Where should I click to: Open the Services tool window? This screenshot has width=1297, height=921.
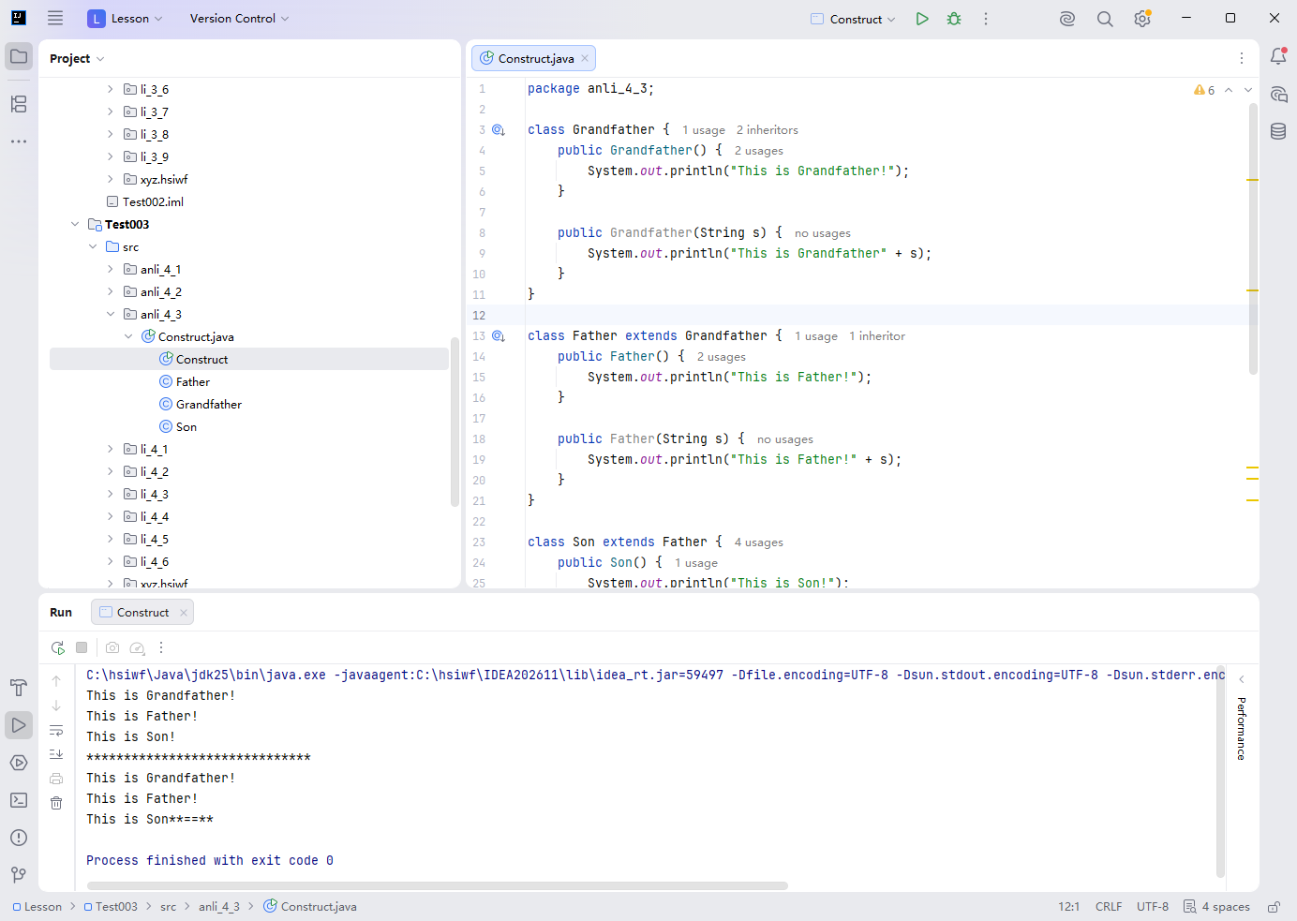(x=19, y=763)
